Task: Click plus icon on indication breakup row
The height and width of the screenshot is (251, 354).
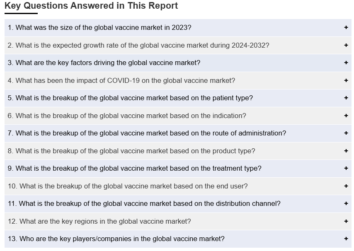Action: (x=346, y=116)
